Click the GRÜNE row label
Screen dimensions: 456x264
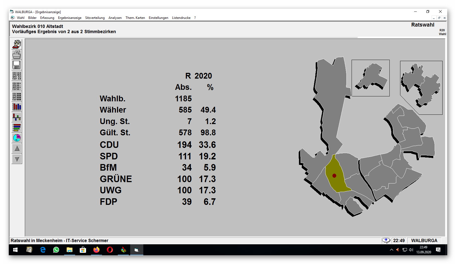(116, 179)
